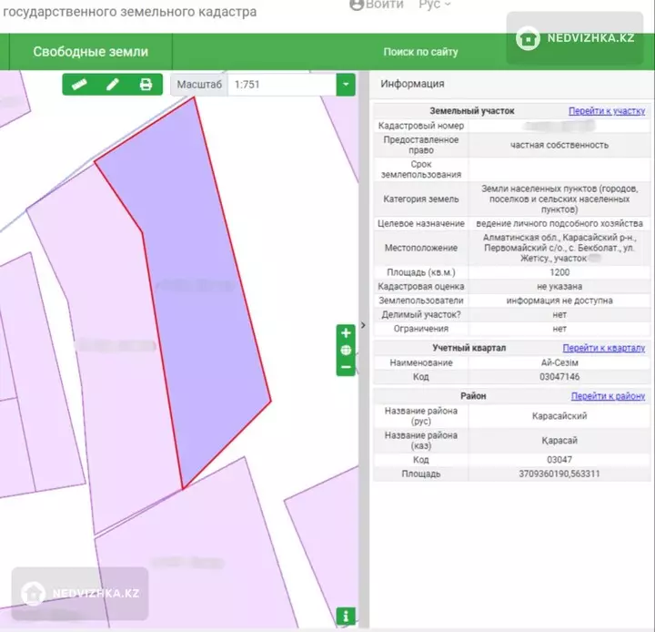
Task: Open the map info button
Action: (x=346, y=616)
